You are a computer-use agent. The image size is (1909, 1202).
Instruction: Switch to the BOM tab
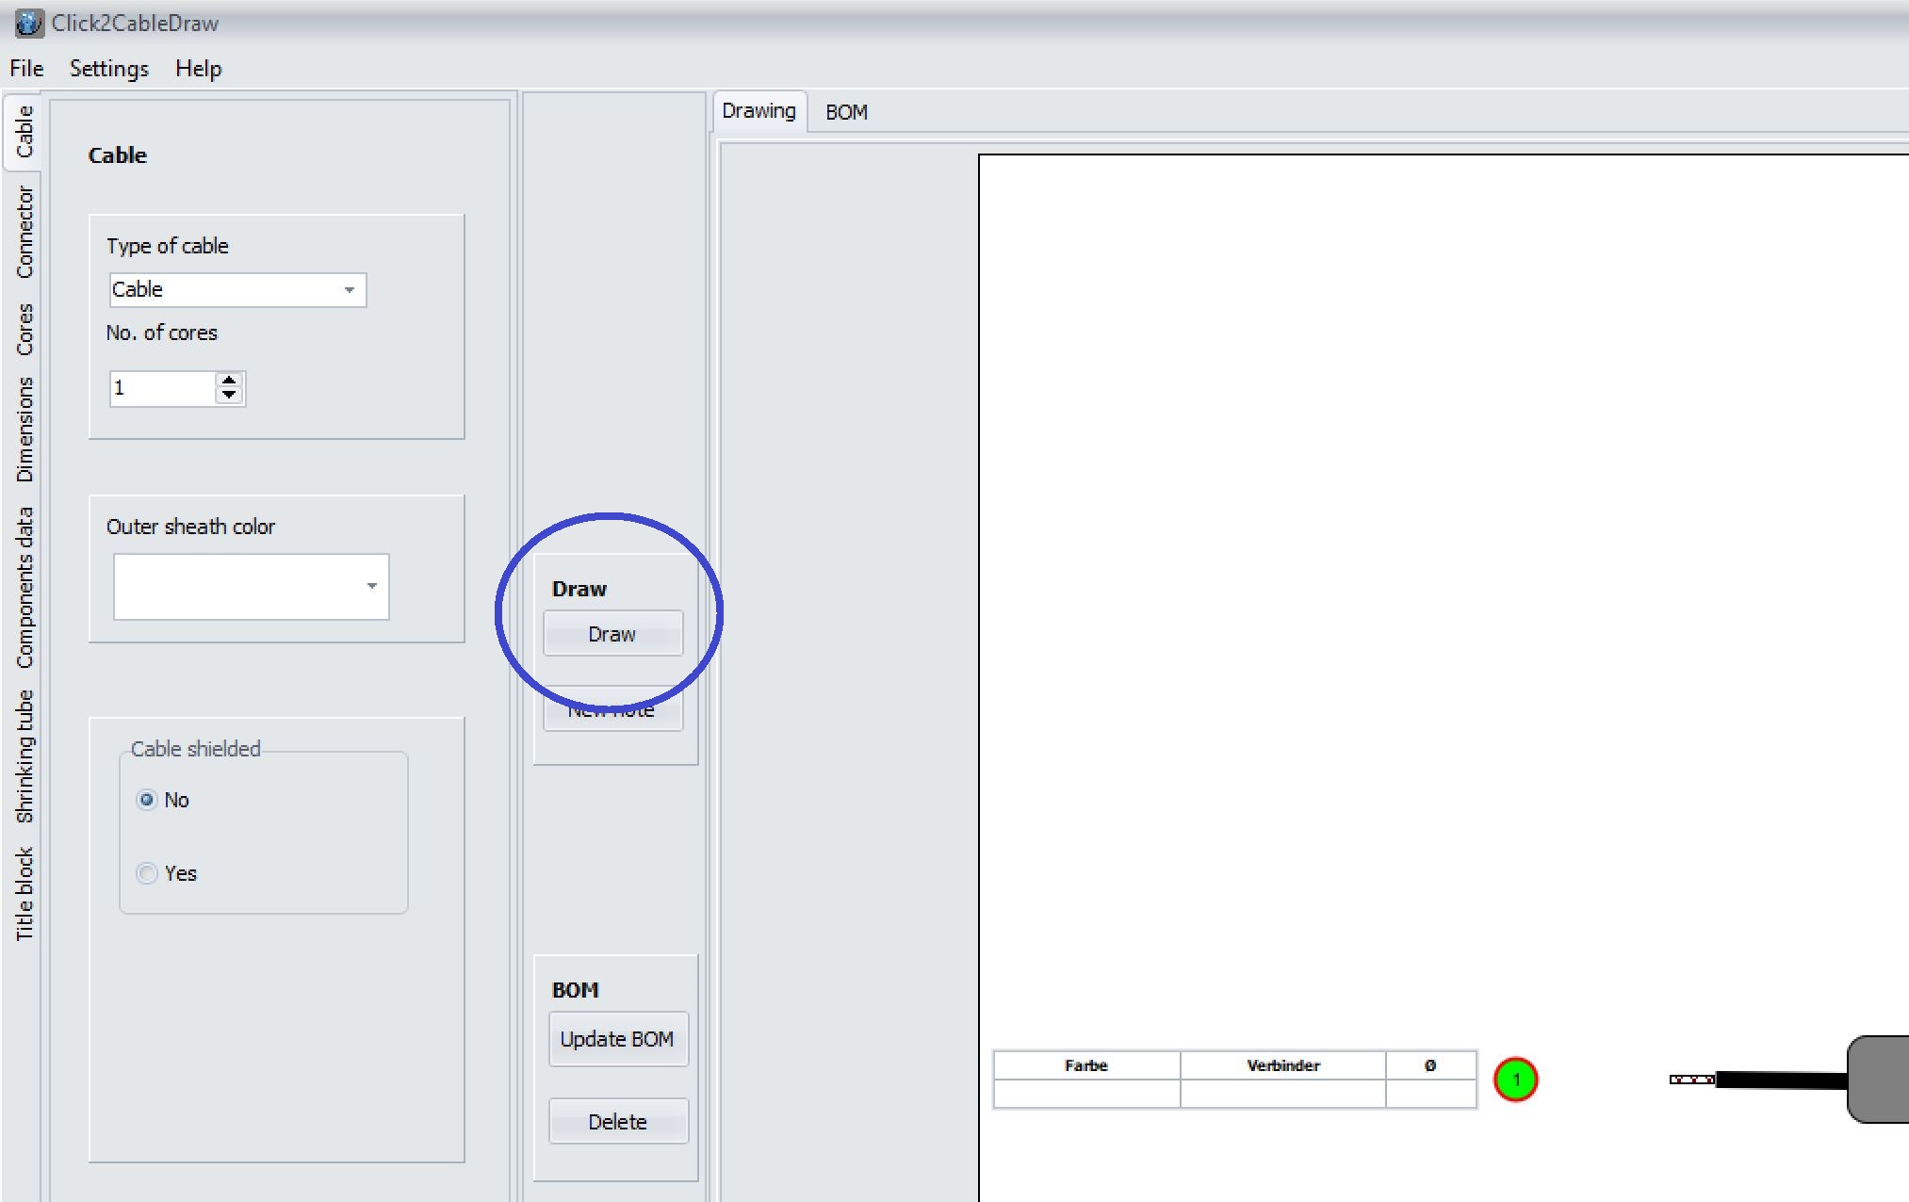pyautogui.click(x=846, y=112)
